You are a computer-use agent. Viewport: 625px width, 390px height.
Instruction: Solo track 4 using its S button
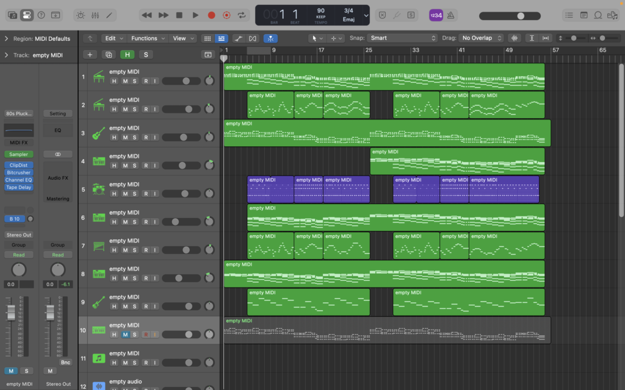pos(135,166)
